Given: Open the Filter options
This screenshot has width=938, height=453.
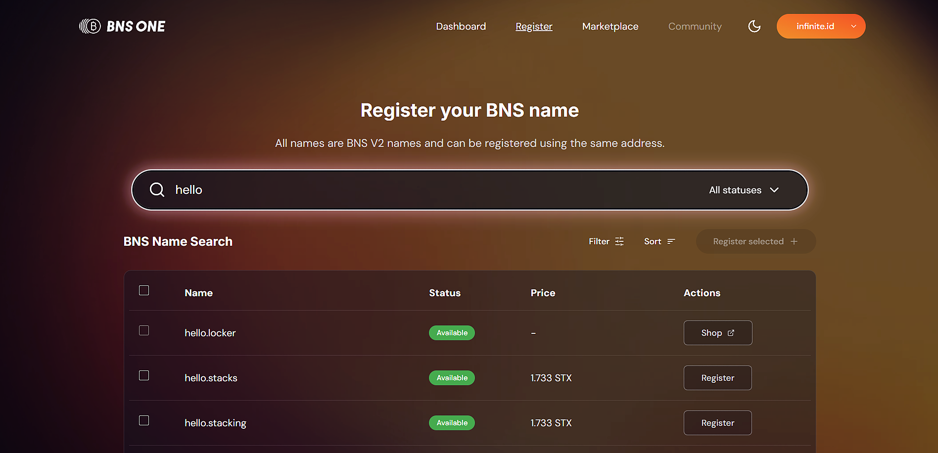Looking at the screenshot, I should click(606, 241).
